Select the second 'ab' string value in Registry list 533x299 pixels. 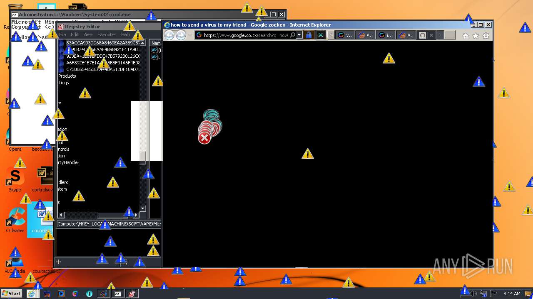pos(154,57)
